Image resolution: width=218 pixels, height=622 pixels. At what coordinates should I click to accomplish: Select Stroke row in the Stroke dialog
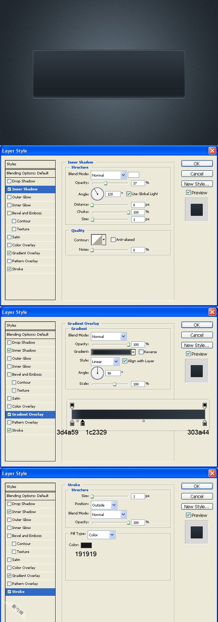click(x=31, y=592)
